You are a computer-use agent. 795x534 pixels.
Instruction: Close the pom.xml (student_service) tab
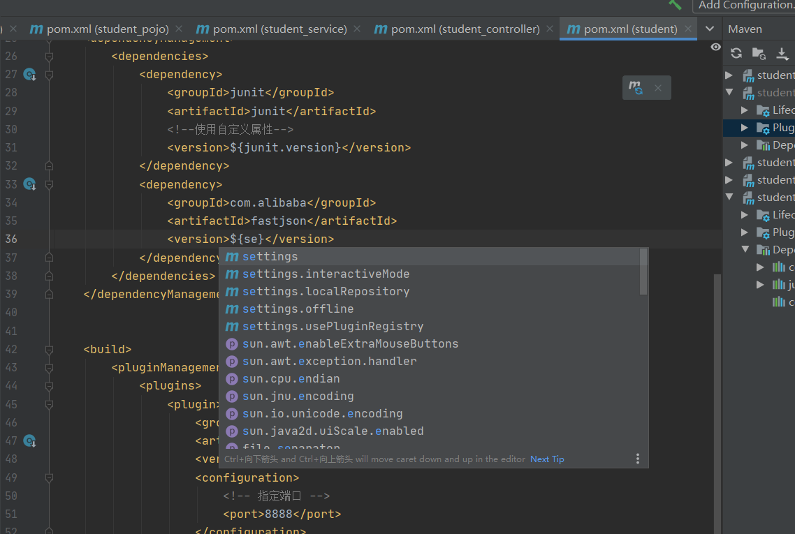357,29
